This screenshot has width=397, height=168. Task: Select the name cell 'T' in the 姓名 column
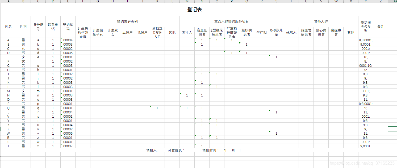[x=8, y=146]
